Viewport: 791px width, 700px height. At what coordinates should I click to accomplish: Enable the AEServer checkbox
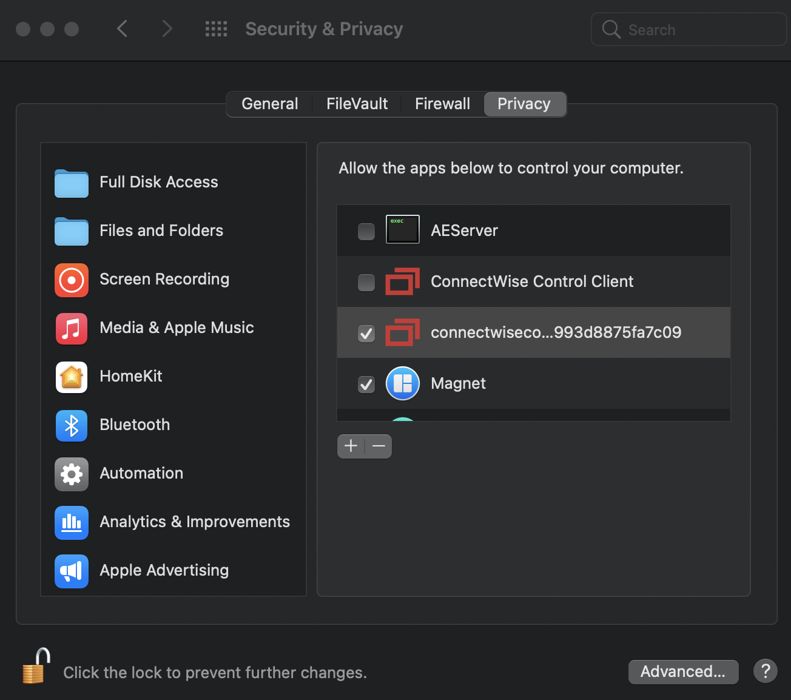coord(366,231)
